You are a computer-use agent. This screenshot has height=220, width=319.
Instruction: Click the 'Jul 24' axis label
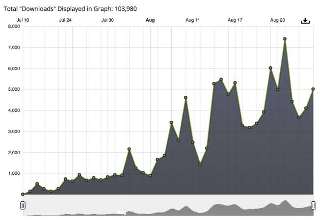click(x=65, y=20)
